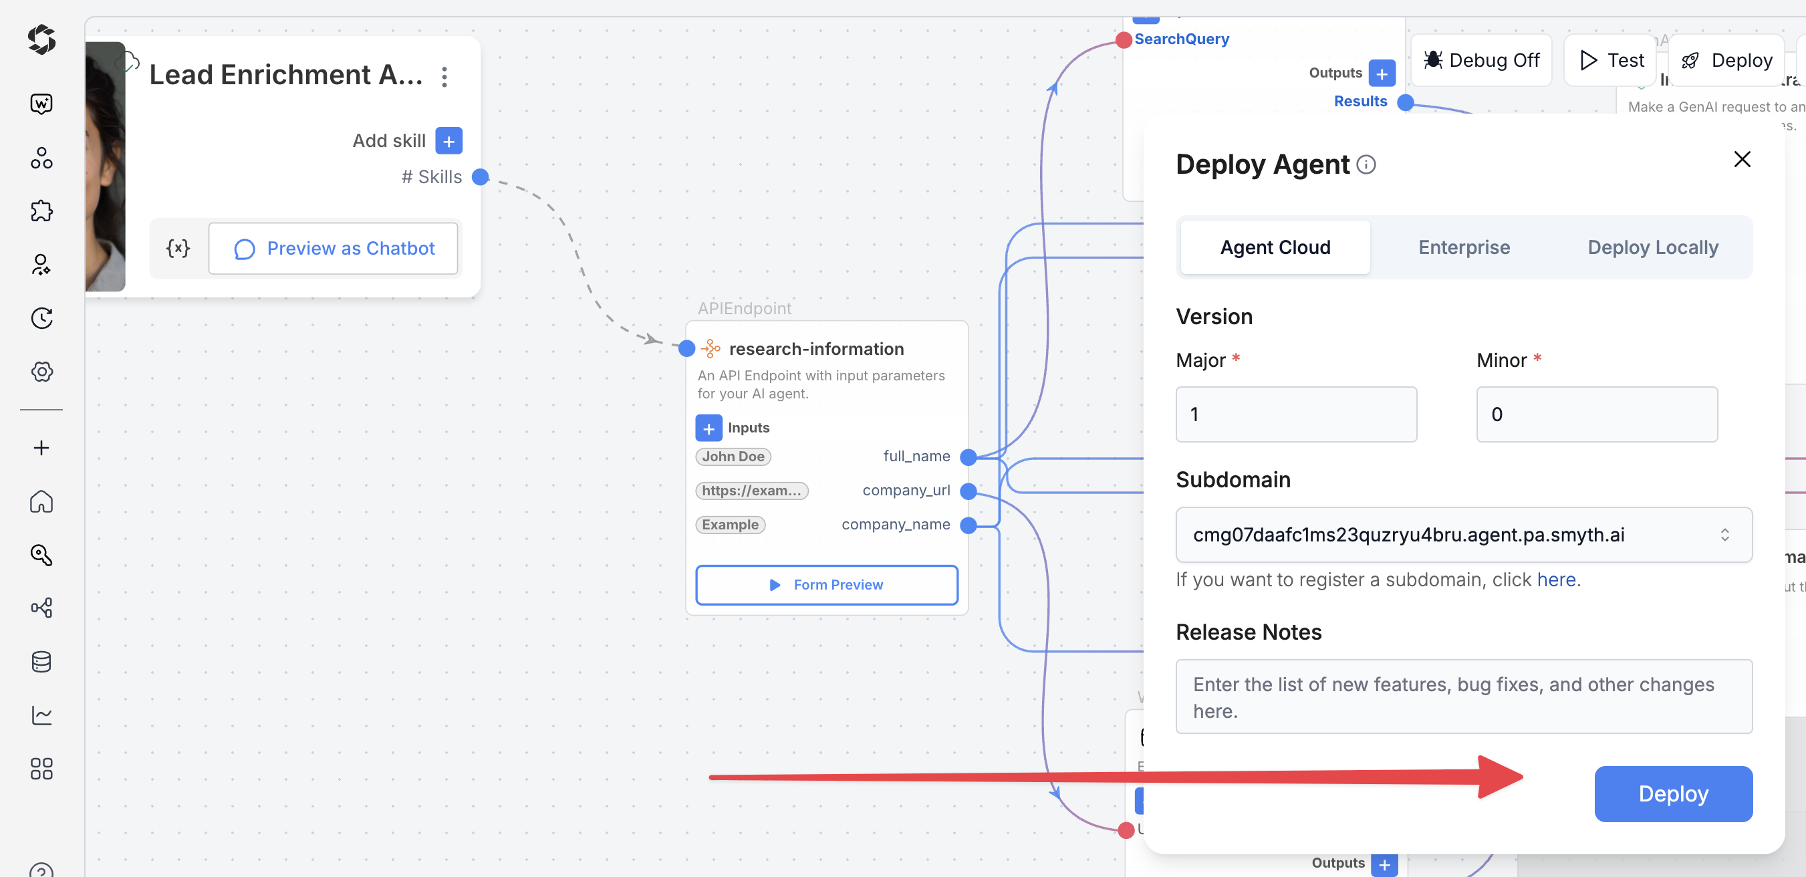The image size is (1806, 877).
Task: Switch to the Enterprise tab
Action: point(1463,247)
